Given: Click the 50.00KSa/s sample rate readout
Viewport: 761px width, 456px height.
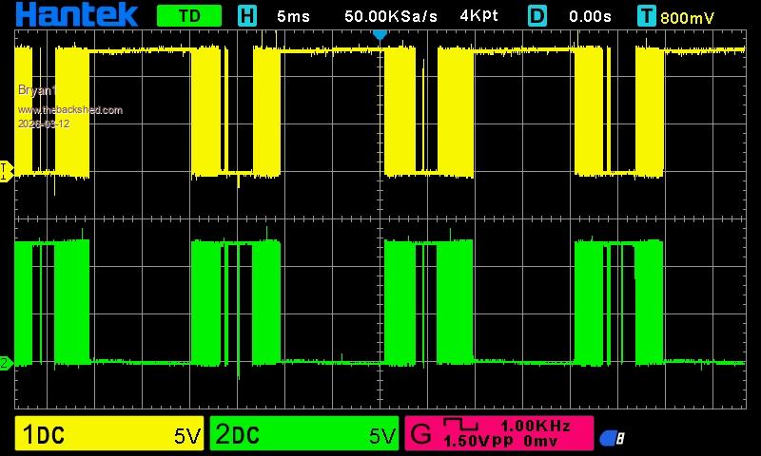Looking at the screenshot, I should point(391,16).
